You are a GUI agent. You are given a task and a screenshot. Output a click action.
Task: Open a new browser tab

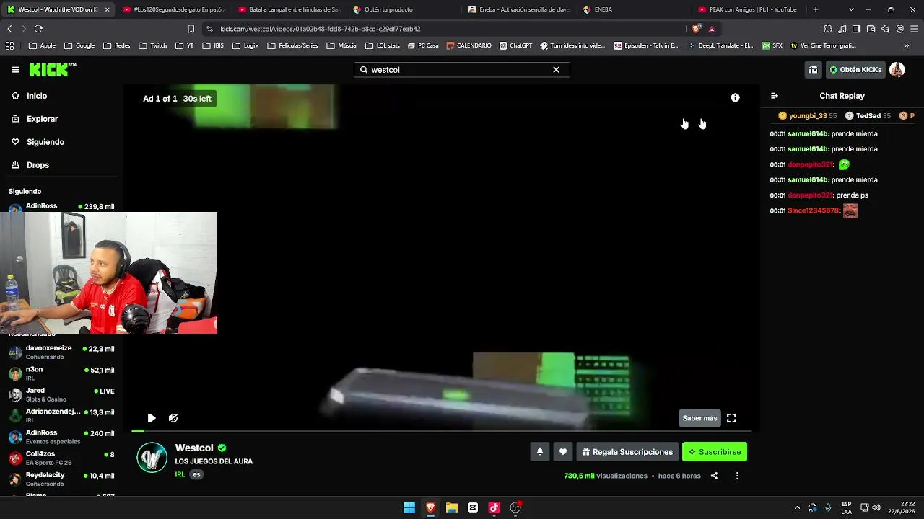point(816,9)
